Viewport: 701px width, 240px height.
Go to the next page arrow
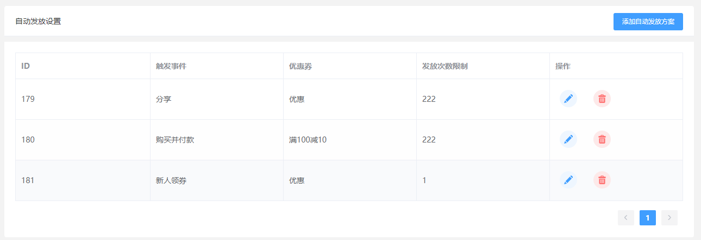[x=669, y=218]
